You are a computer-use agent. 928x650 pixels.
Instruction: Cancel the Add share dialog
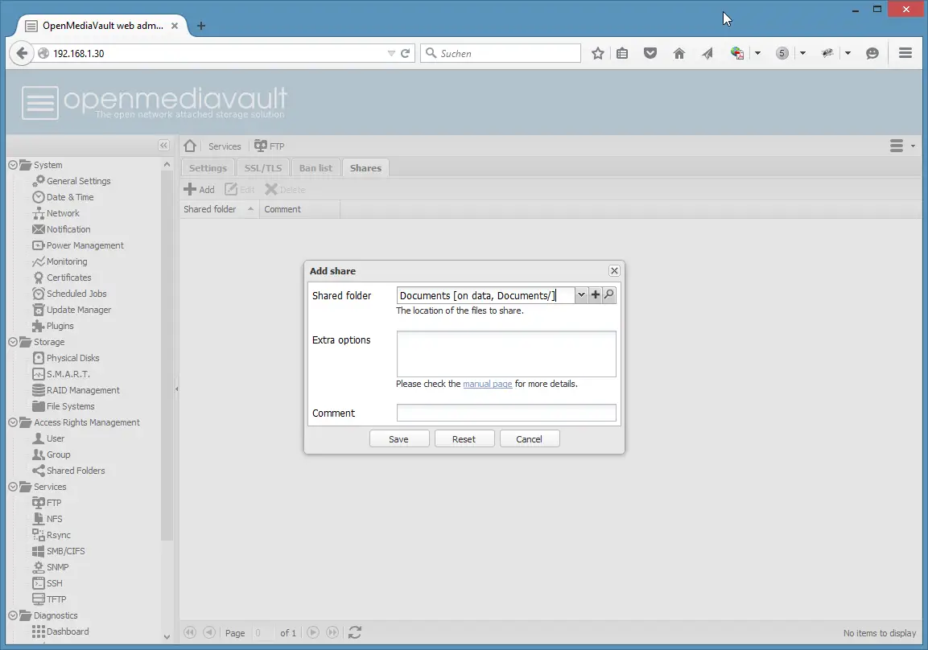tap(529, 439)
